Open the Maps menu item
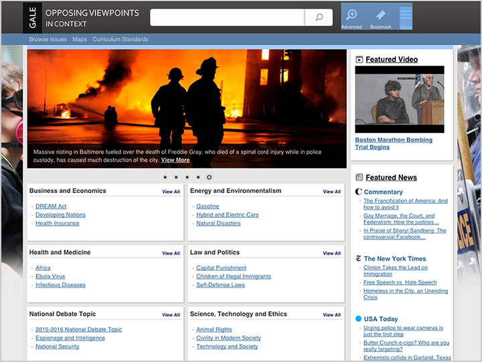Screen dimensions: 482x362 point(80,40)
